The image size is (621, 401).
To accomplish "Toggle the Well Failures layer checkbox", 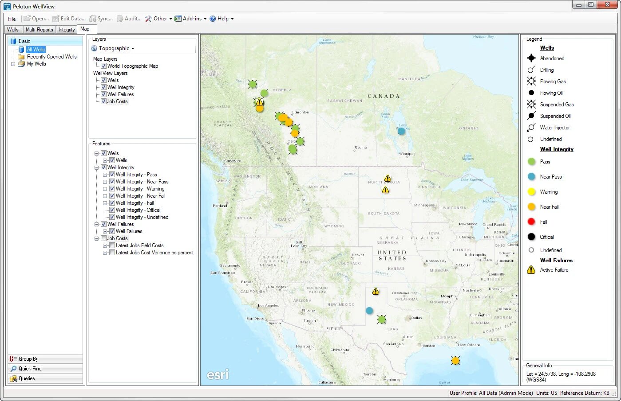I will pos(103,94).
